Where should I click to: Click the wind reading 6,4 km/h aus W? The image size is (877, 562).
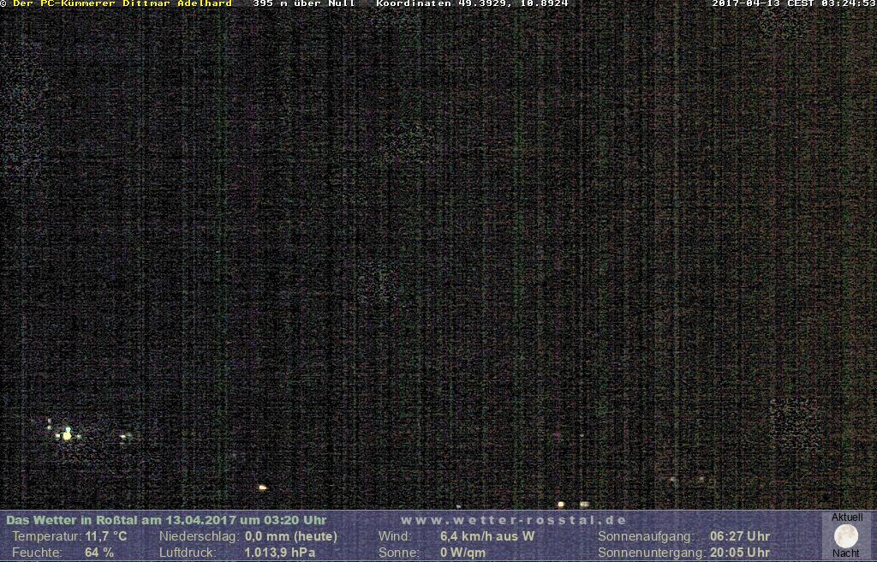click(x=487, y=536)
